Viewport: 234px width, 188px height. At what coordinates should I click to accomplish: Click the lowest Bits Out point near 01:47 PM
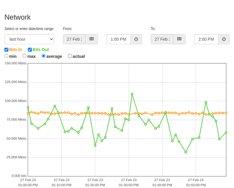point(186,152)
